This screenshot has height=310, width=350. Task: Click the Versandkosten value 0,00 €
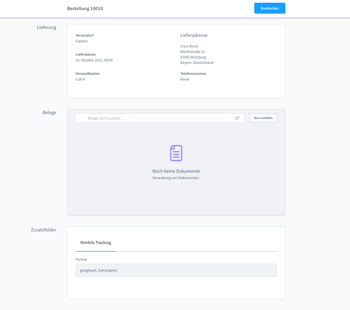(80, 79)
